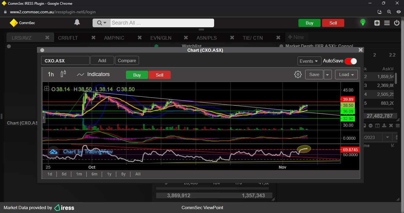Screen dimensions: 404x213
Task: Open the hamburger main menu
Action: [x=387, y=23]
